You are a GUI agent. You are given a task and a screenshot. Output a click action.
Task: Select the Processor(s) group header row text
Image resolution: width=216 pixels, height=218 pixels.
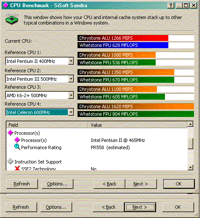(27, 133)
